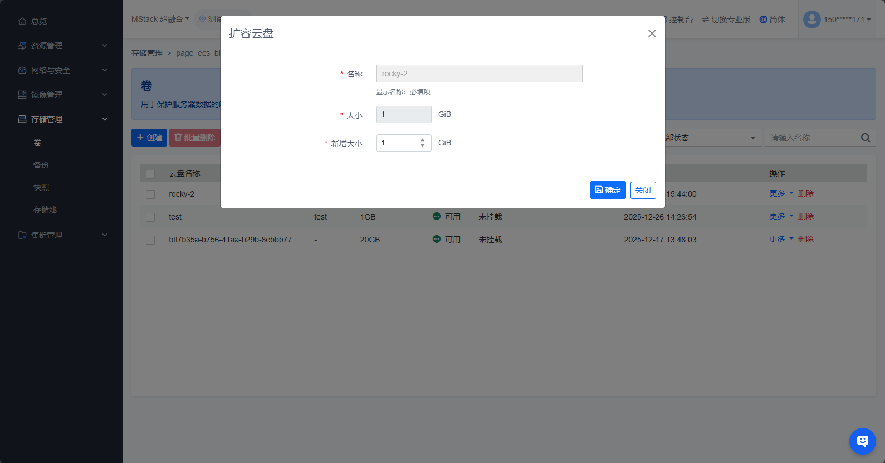
Task: Tick the checkbox for the test volume
Action: 150,217
